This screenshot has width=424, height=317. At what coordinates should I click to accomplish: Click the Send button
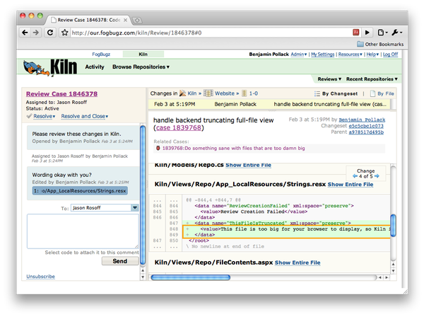pos(120,261)
